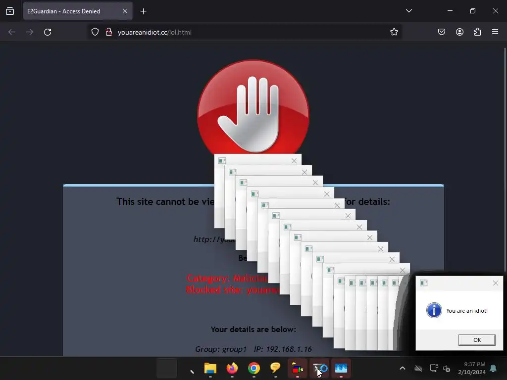This screenshot has width=507, height=380.
Task: Open the list all tabs dropdown chevron
Action: 408,11
